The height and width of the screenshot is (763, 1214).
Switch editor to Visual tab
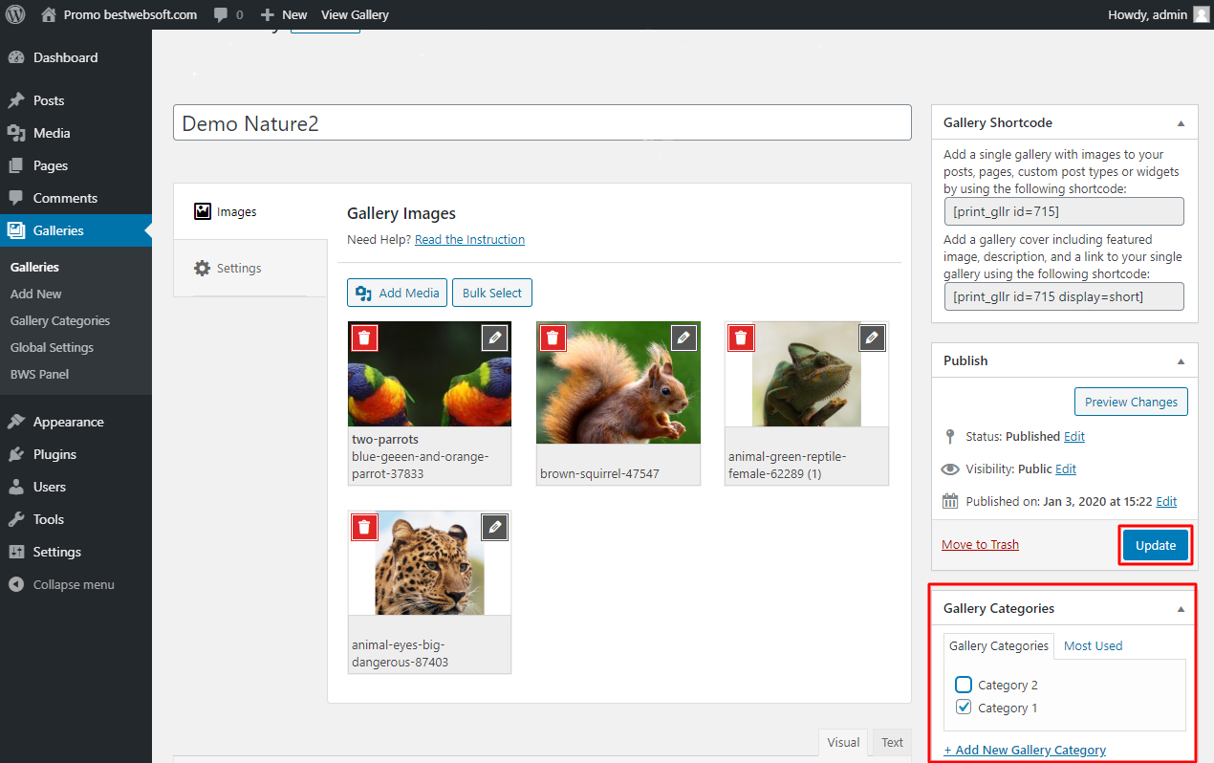(x=843, y=742)
